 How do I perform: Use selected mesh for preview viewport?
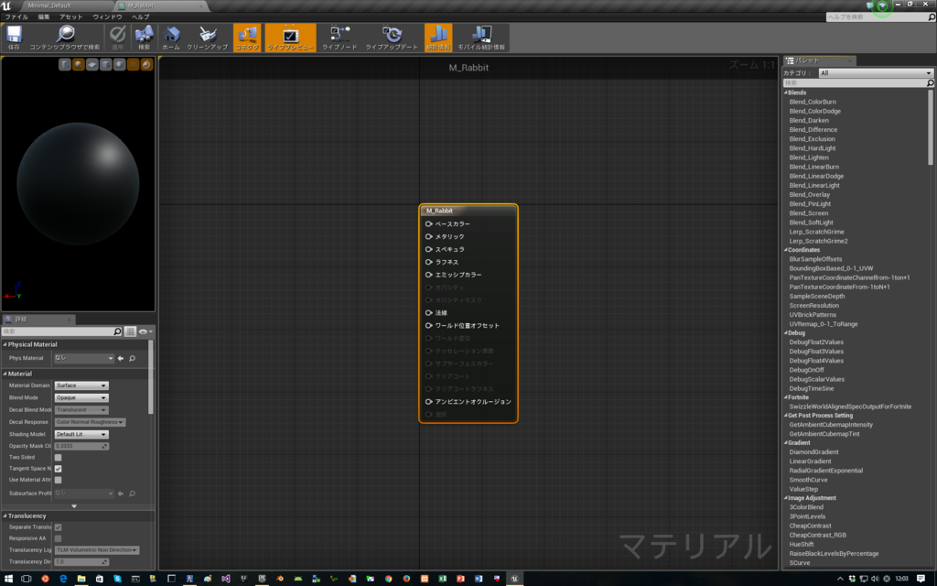[119, 65]
